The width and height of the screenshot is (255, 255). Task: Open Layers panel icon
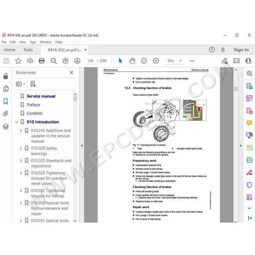[6, 126]
